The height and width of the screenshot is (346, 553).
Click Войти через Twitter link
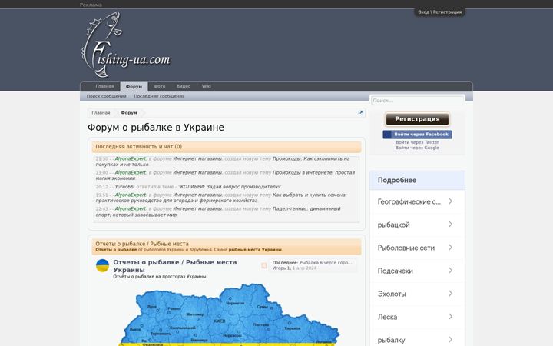coord(417,142)
